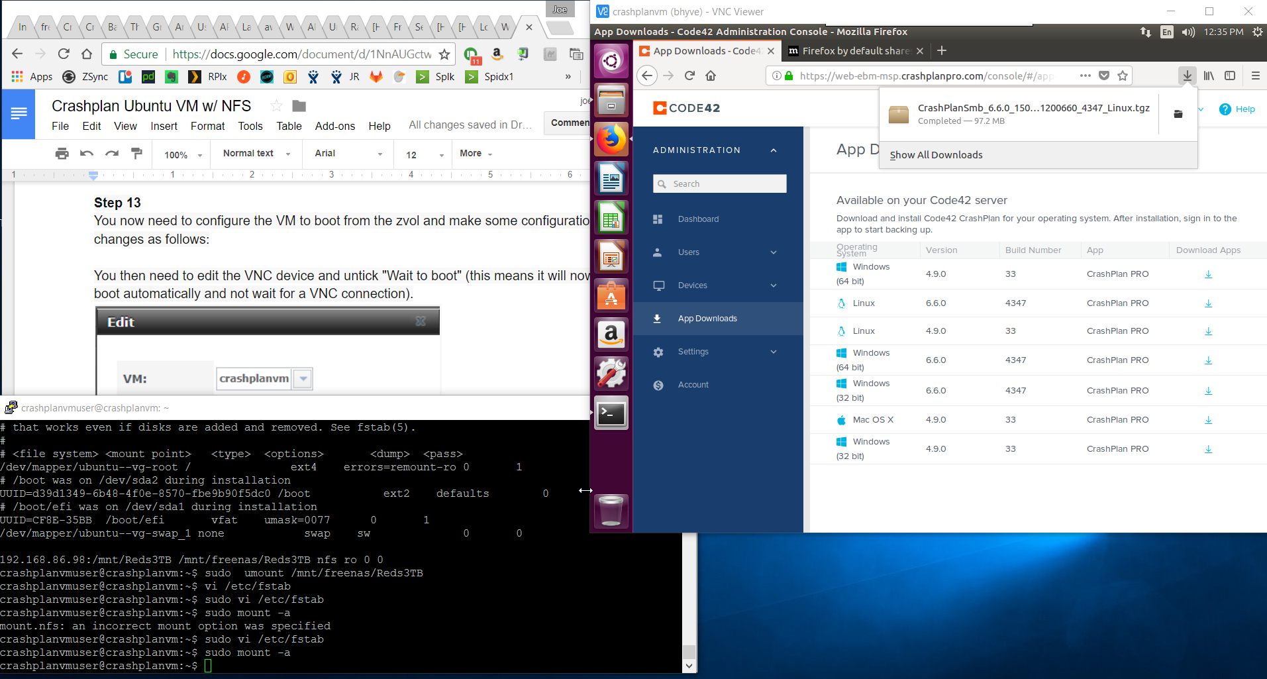Image resolution: width=1267 pixels, height=679 pixels.
Task: Toggle Firefox sidebar view icon
Action: [x=1230, y=76]
